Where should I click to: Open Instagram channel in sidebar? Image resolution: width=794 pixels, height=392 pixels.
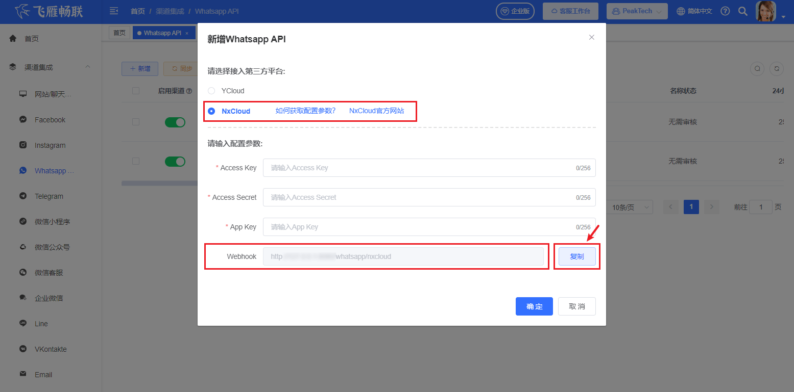pyautogui.click(x=51, y=145)
